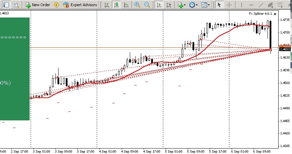Open the Strategy Tester icon

coord(16,5)
